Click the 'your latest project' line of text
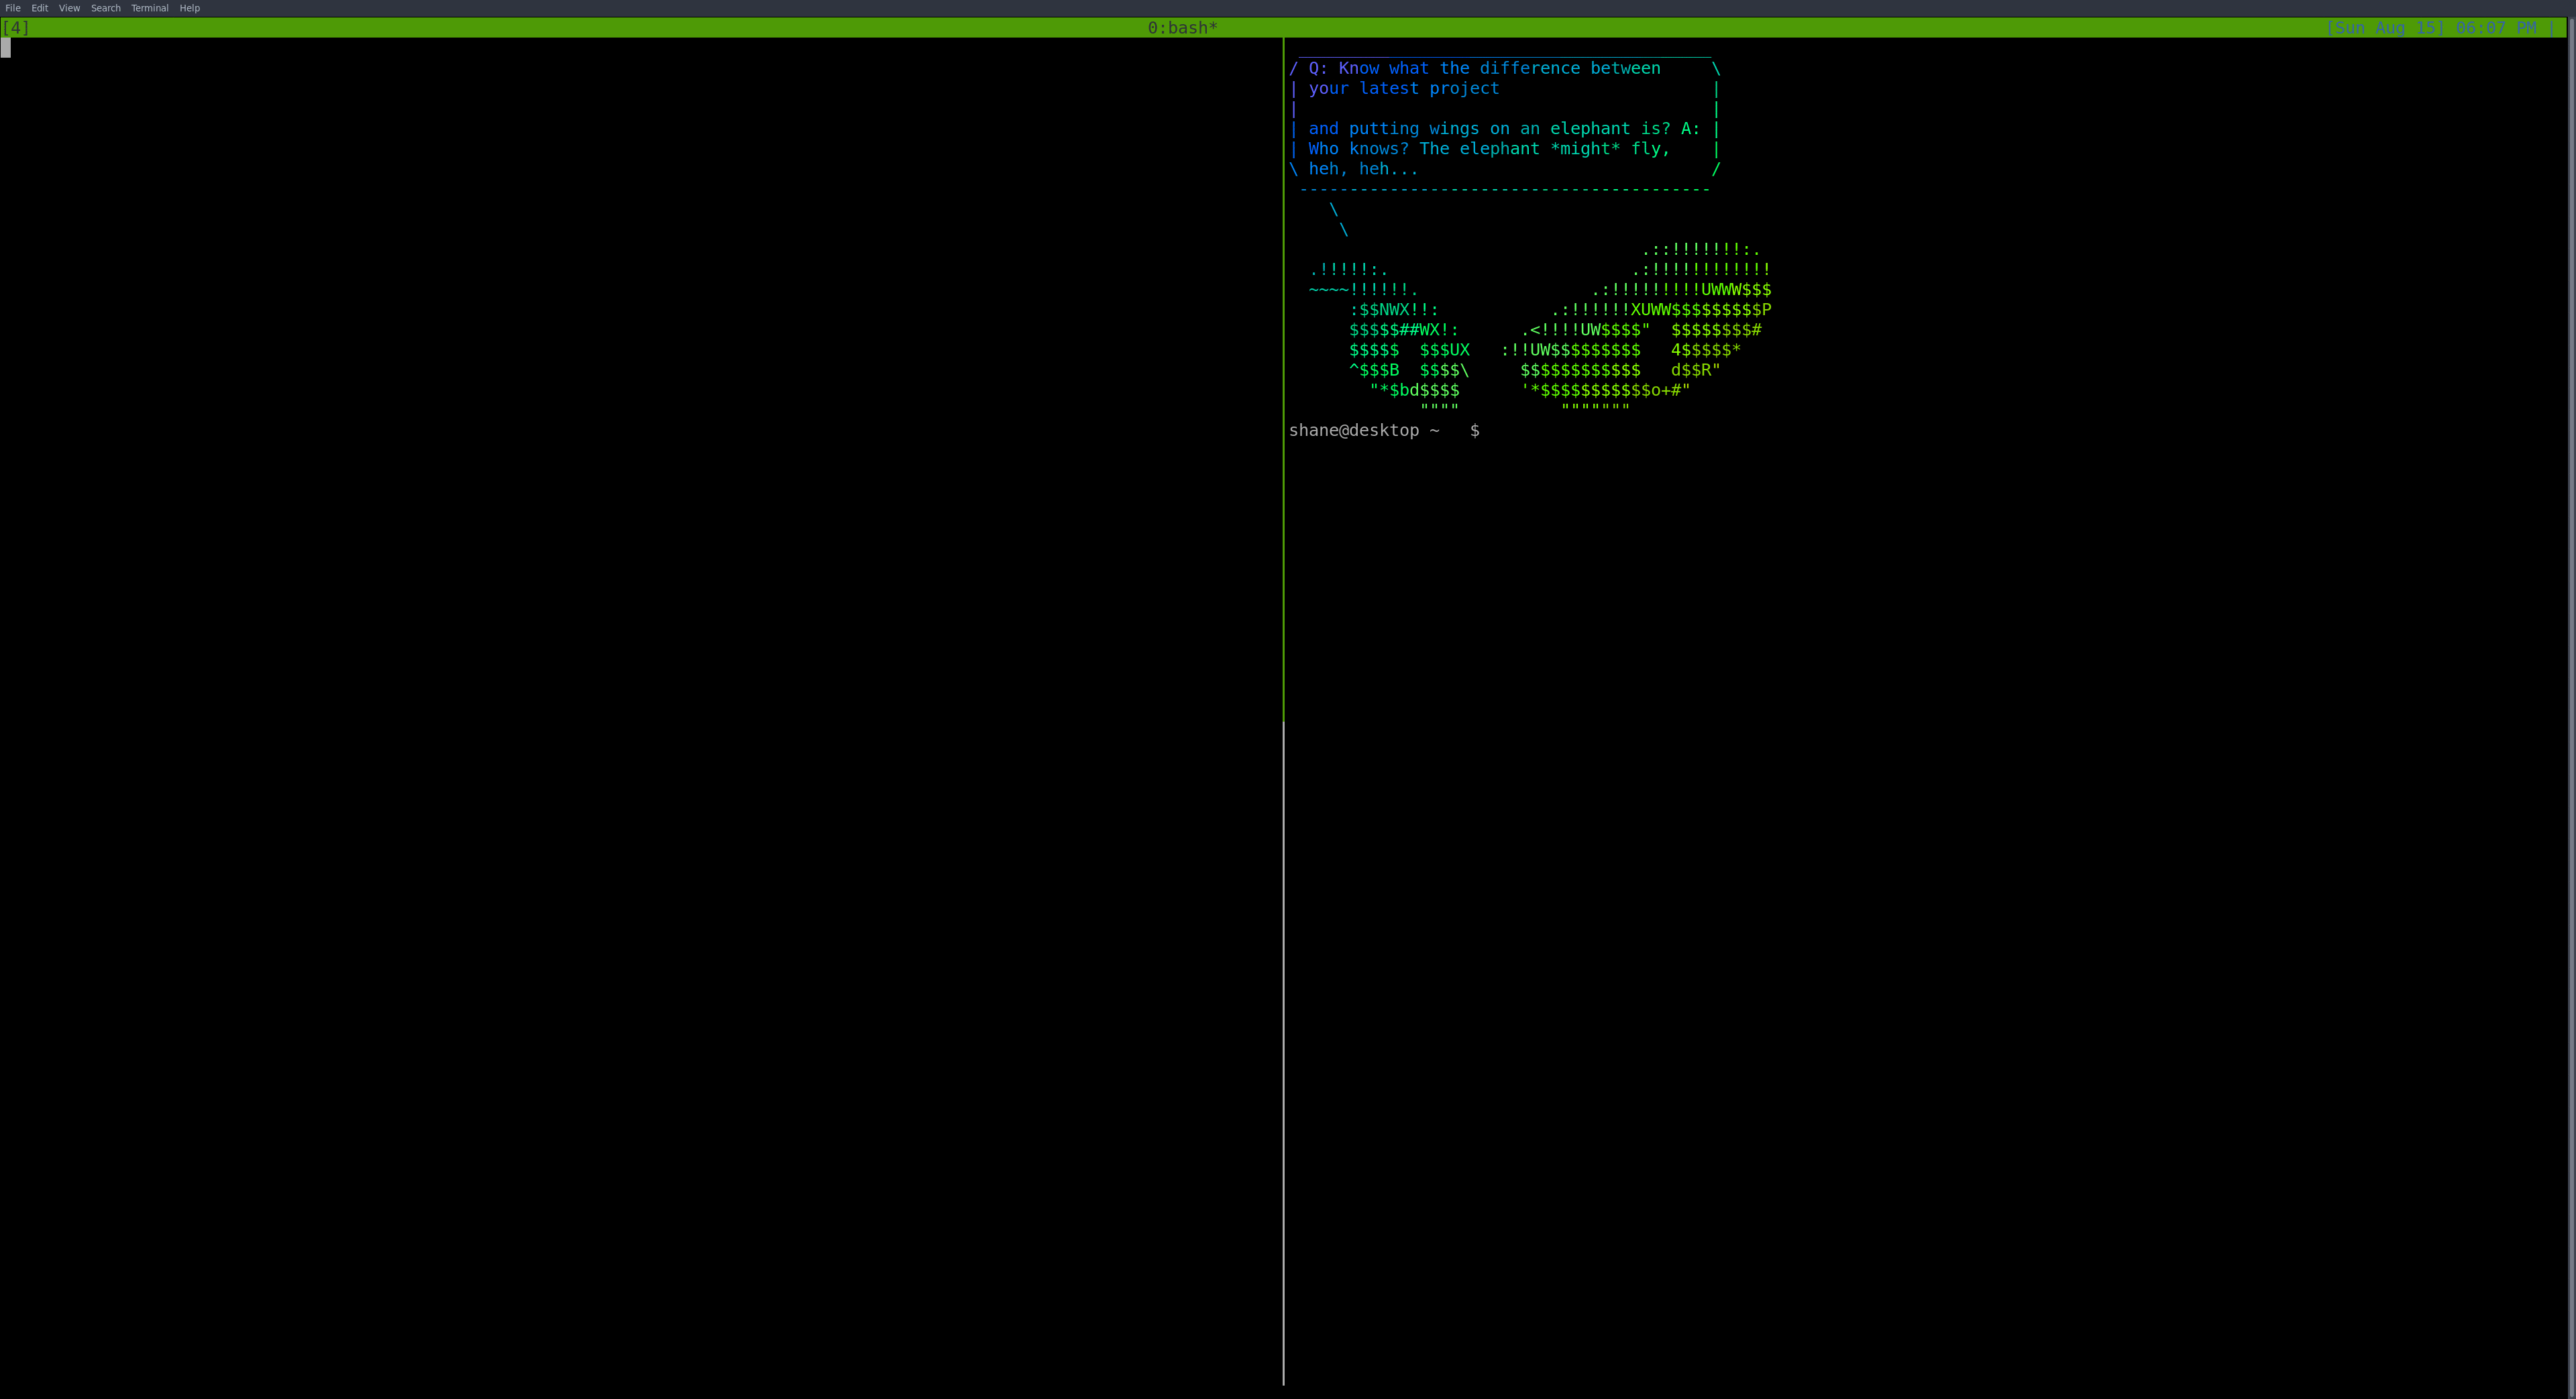The image size is (2576, 1399). (x=1403, y=88)
